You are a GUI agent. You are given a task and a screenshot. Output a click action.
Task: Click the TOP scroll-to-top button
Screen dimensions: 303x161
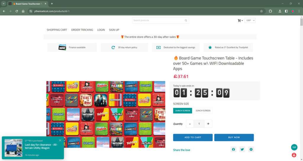point(294,147)
